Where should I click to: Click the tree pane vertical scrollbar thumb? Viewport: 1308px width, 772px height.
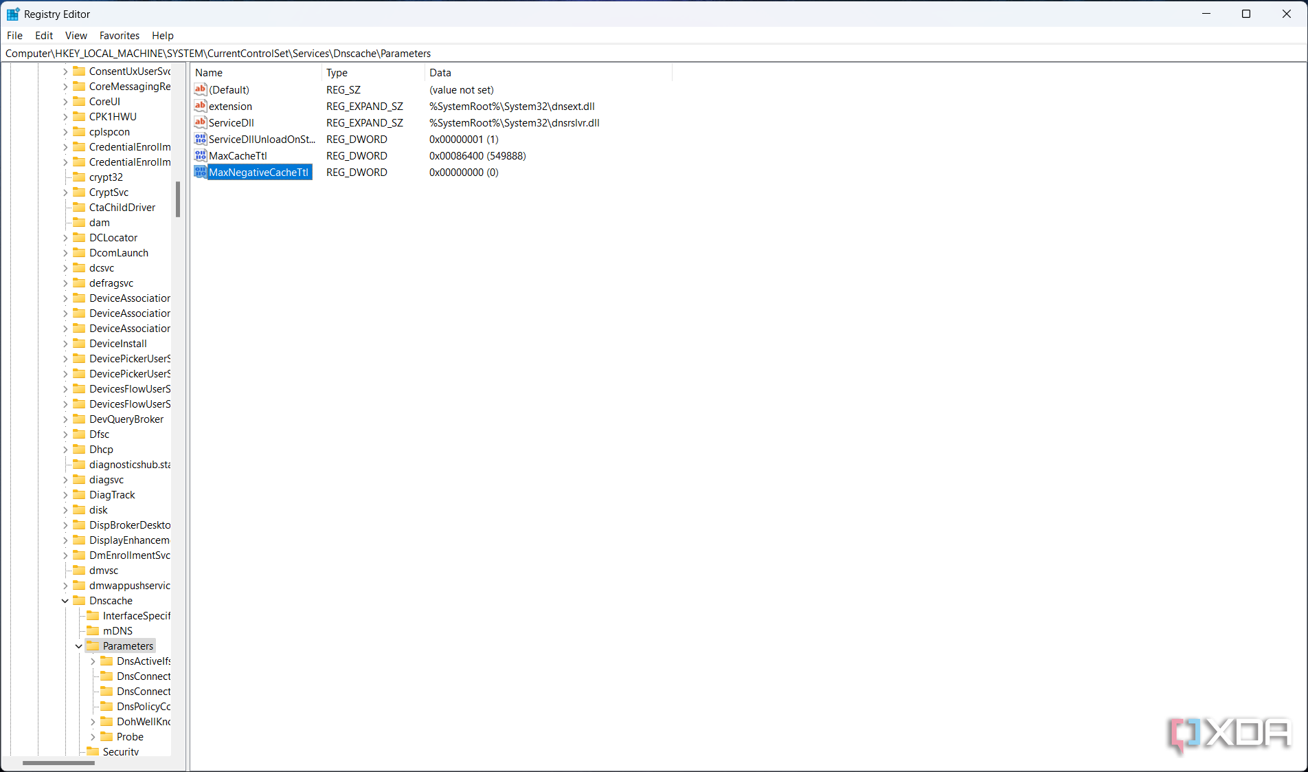coord(178,199)
